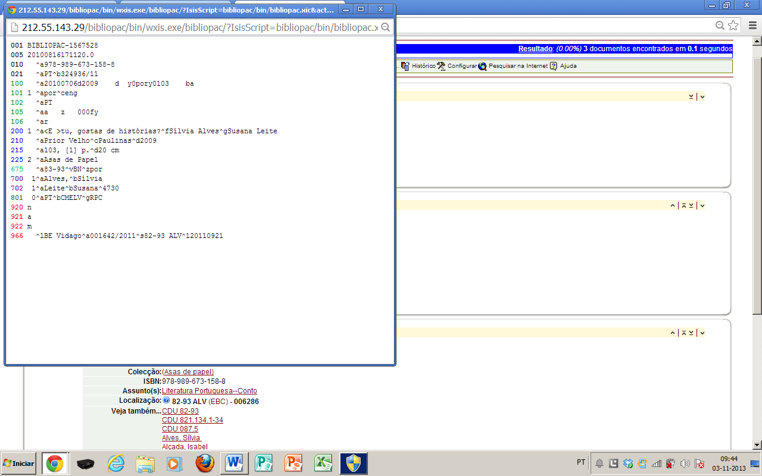This screenshot has height=476, width=762.
Task: Click zoom magnifier in popup address bar
Action: click(x=385, y=27)
